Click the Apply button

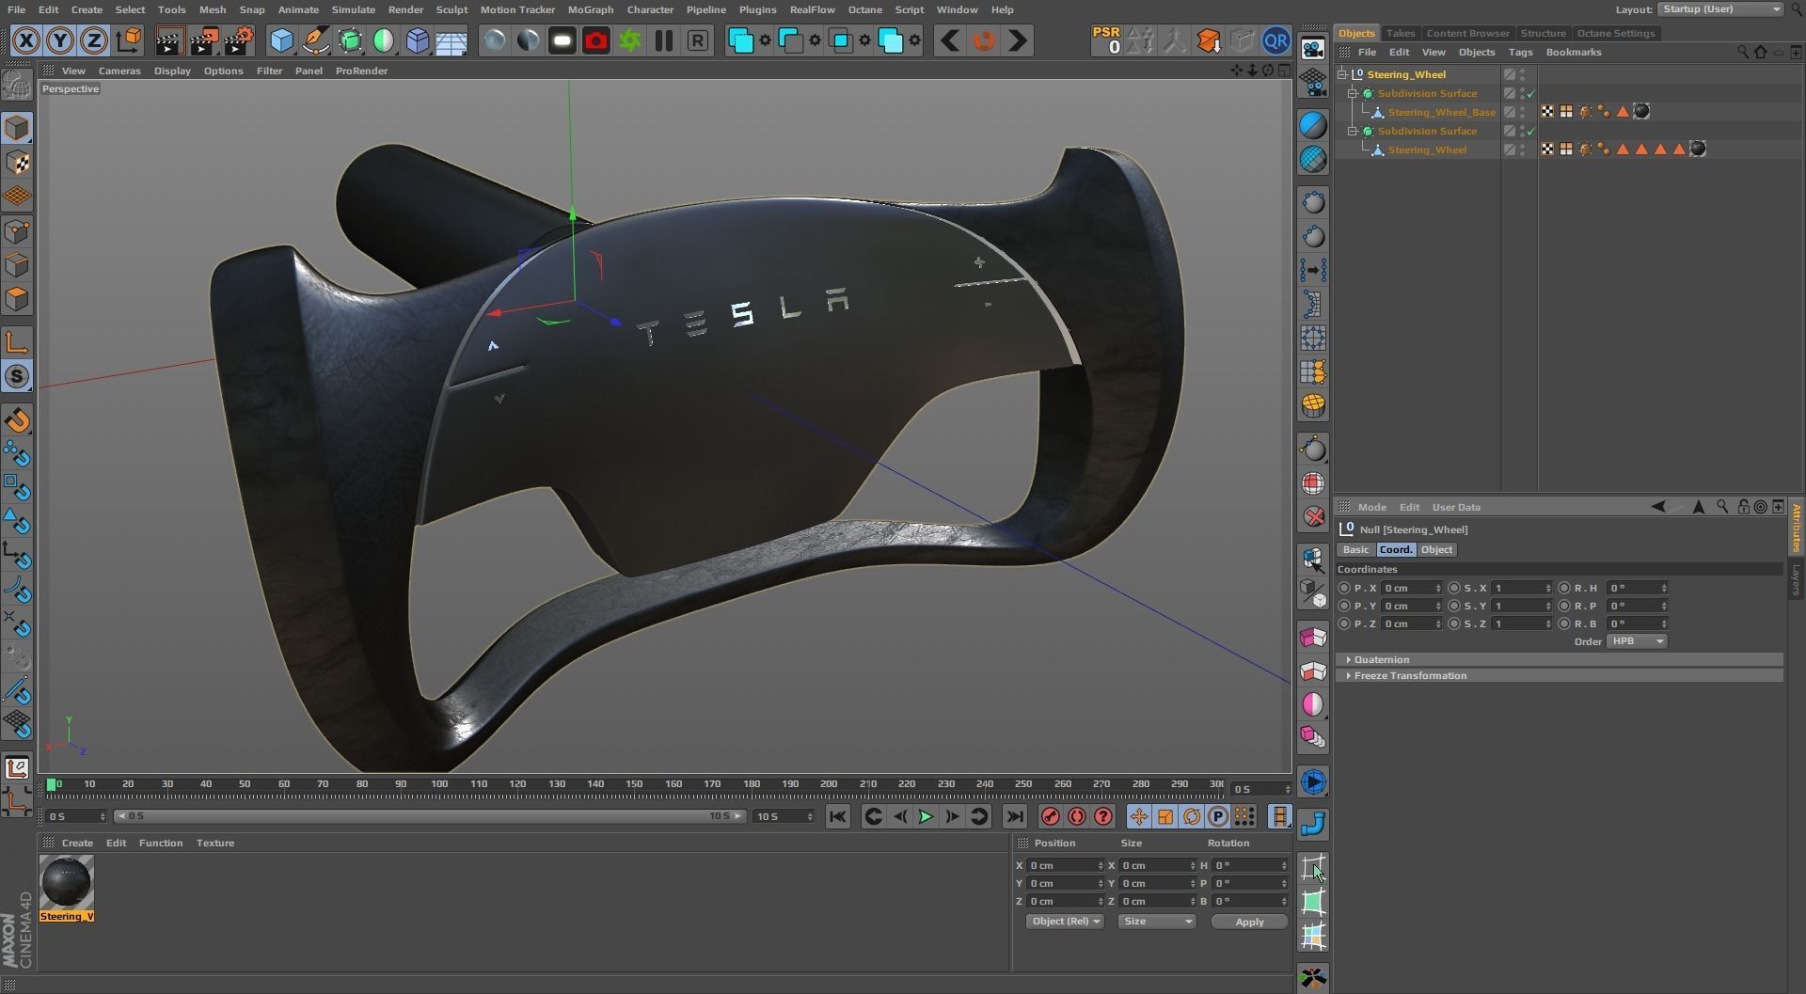pos(1249,922)
